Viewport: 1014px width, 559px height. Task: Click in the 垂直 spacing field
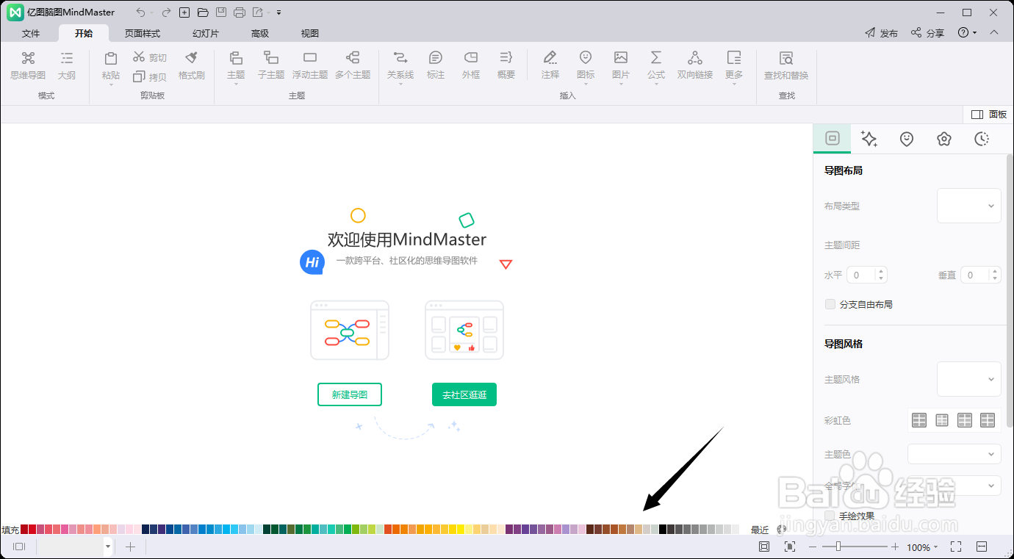(981, 275)
